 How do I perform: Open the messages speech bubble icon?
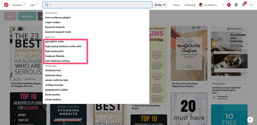236,5
